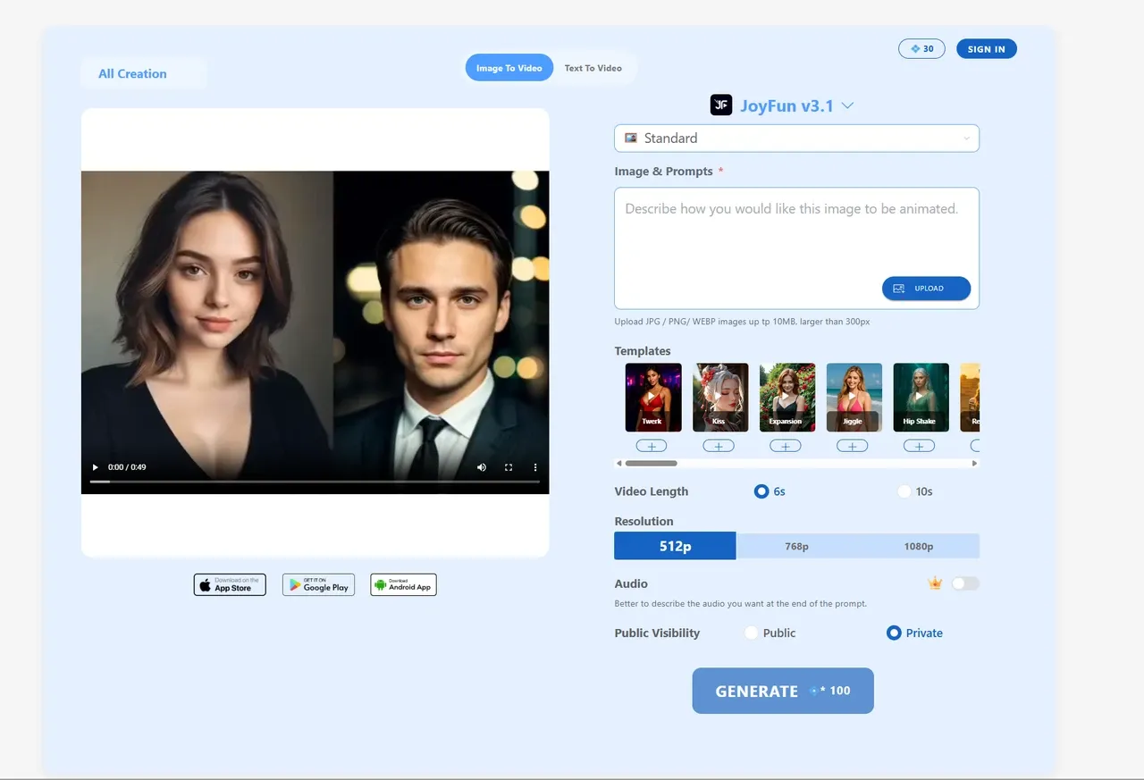Click the templates scrollbar left arrow
Image resolution: width=1144 pixels, height=780 pixels.
(618, 464)
